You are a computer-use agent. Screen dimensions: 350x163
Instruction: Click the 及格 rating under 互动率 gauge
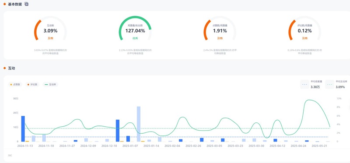[x=50, y=38]
